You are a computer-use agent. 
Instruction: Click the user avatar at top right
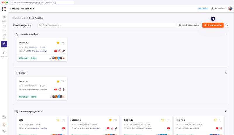click(x=230, y=9)
